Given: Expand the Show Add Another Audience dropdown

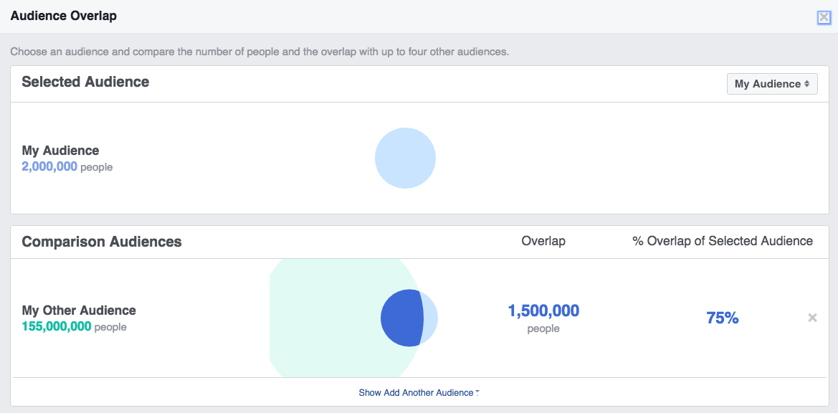Looking at the screenshot, I should 419,392.
